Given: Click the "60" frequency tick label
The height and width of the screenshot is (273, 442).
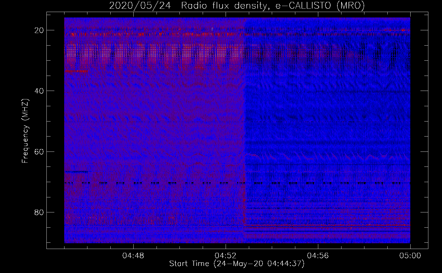Looking at the screenshot, I should [x=39, y=152].
